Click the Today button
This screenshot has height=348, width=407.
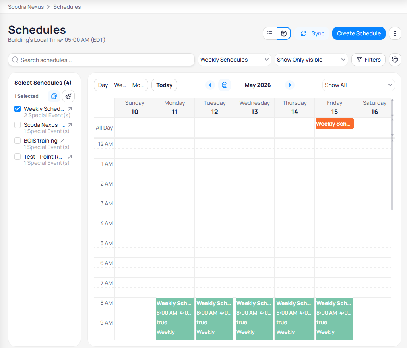[x=164, y=85]
